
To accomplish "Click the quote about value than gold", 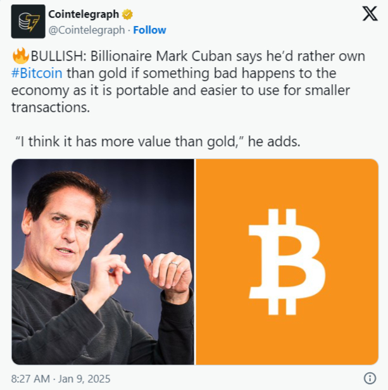I will 130,142.
